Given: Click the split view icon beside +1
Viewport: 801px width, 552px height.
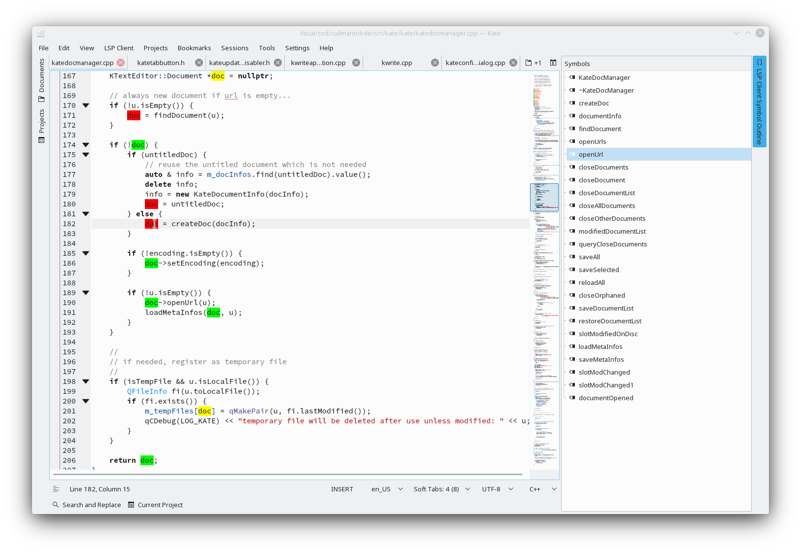Looking at the screenshot, I should coord(553,63).
